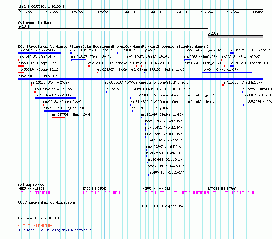Open the nsv1012123 (Coe2014) variant label
This screenshot has height=239, width=272.
tap(37, 57)
